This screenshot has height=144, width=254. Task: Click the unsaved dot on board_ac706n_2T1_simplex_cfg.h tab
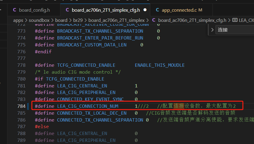point(145,10)
